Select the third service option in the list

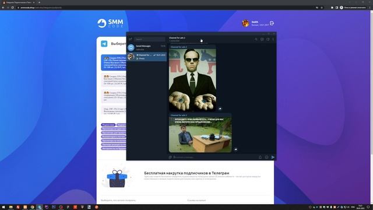(x=114, y=96)
